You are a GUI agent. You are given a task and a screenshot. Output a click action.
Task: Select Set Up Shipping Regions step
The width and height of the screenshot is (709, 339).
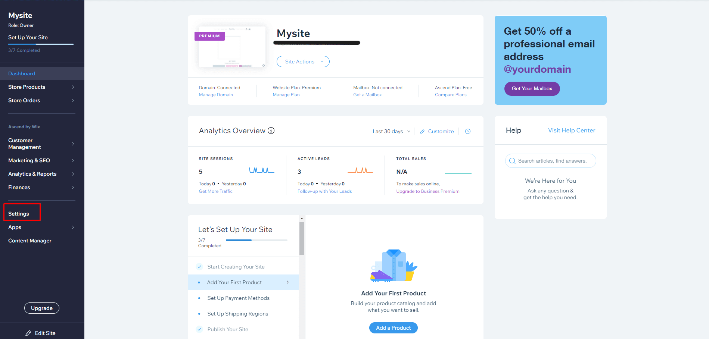(x=243, y=314)
